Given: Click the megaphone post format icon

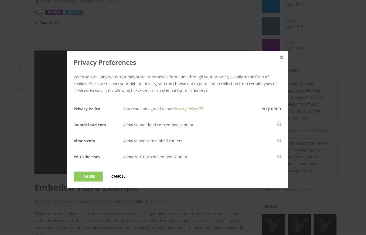Looking at the screenshot, I should coord(20,87).
